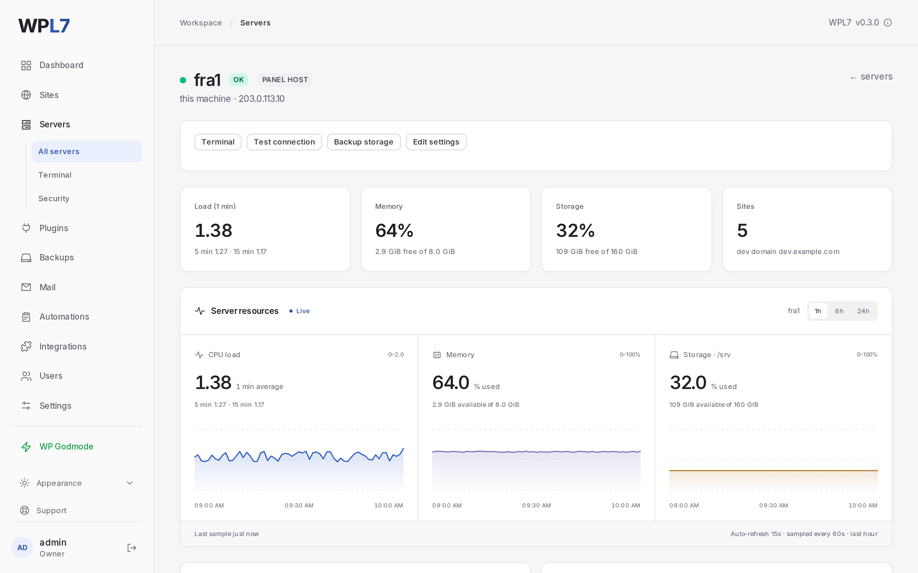Click the 203.0.113.10 machine address text
Screen dimensions: 918x573
(x=261, y=99)
